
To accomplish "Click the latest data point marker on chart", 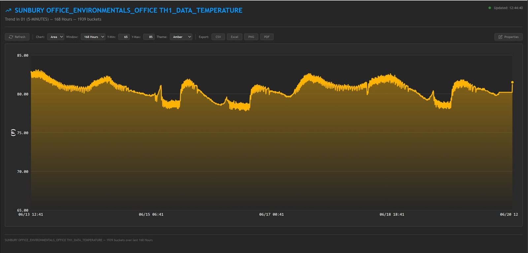I will tap(512, 82).
